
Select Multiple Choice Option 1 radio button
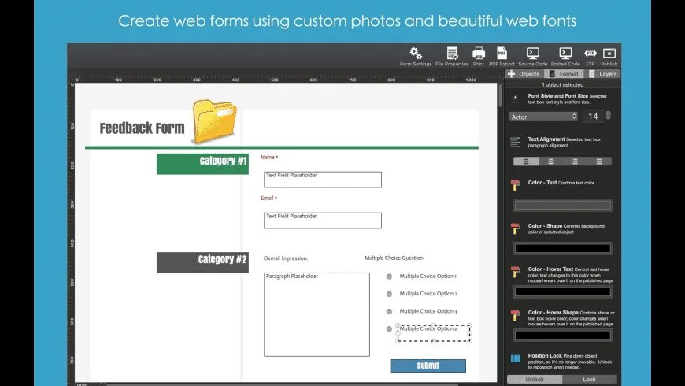click(389, 277)
